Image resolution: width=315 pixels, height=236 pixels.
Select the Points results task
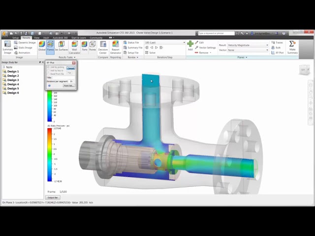(x=93, y=46)
